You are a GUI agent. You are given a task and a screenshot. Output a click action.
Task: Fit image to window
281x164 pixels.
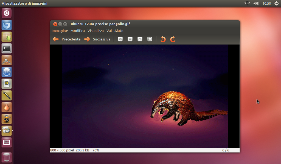coord(150,39)
